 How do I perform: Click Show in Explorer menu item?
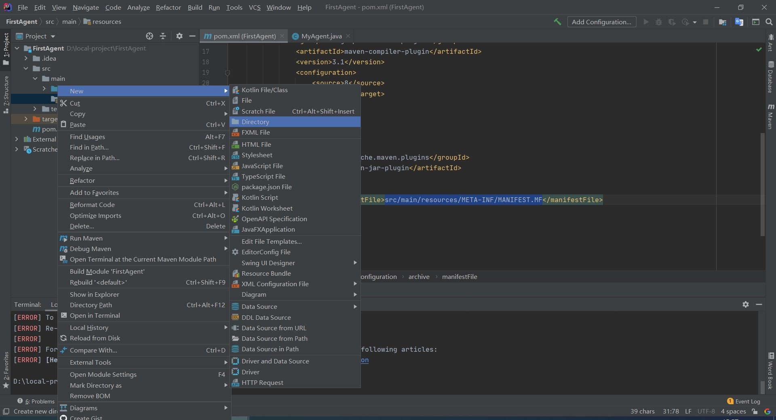point(143,294)
